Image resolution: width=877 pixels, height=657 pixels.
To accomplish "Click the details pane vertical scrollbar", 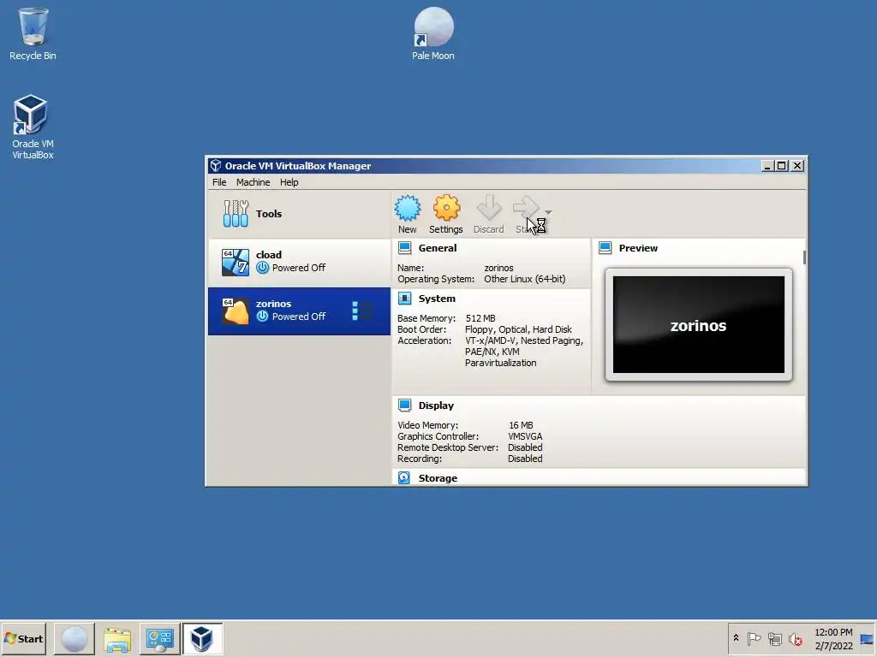I will coord(805,257).
